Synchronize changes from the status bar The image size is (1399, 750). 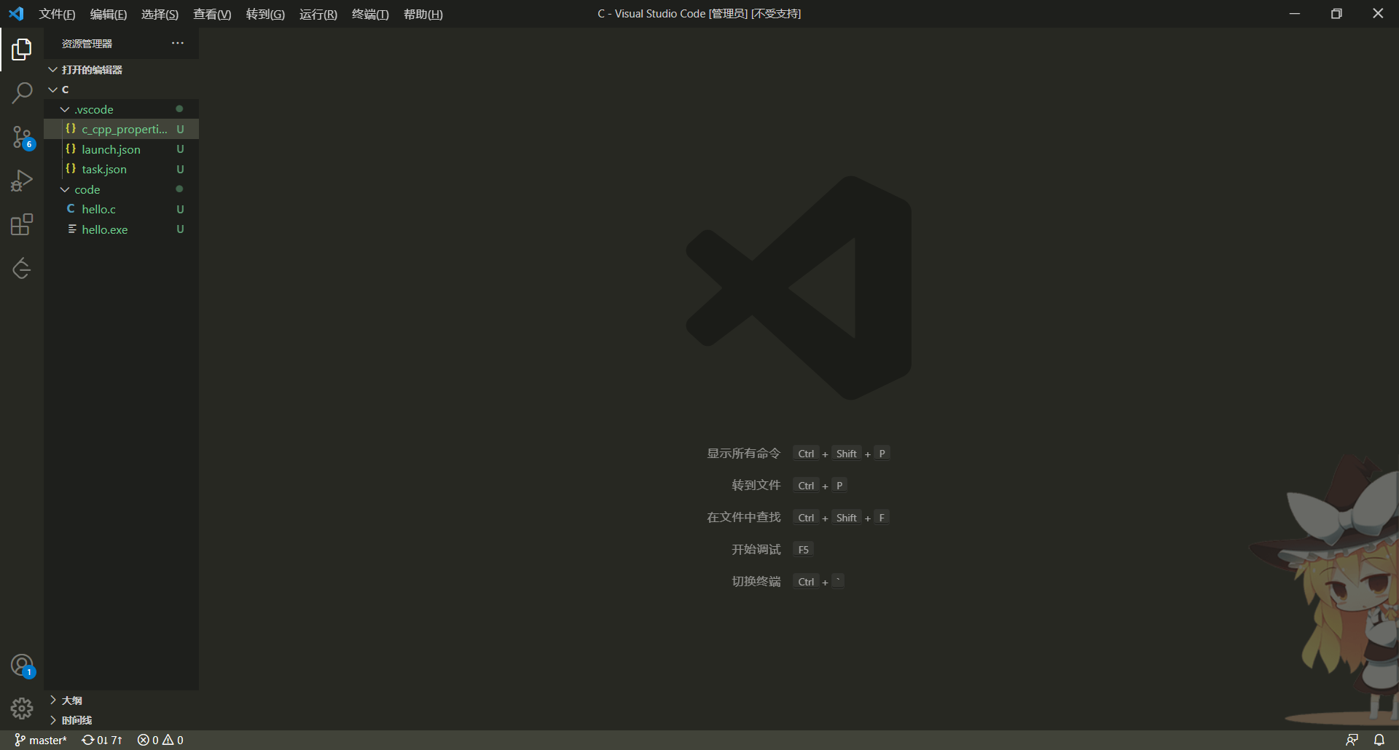point(102,740)
